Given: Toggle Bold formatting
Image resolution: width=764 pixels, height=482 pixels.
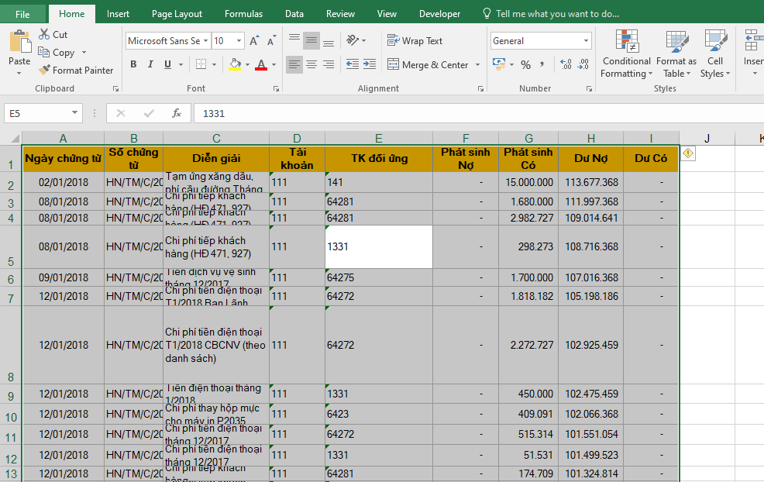Looking at the screenshot, I should tap(133, 65).
